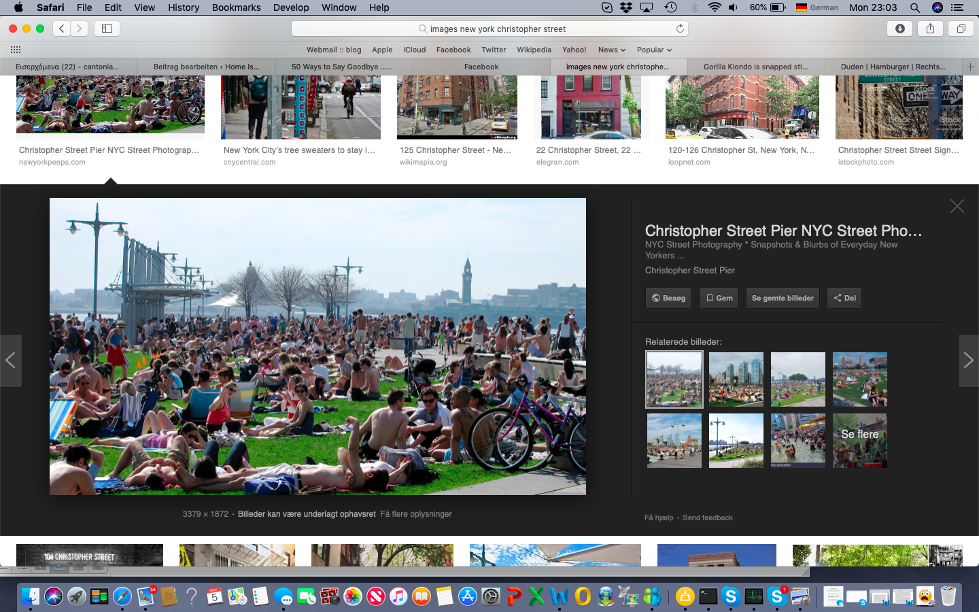
Task: Go forward with Safari's forward arrow
Action: 79,29
